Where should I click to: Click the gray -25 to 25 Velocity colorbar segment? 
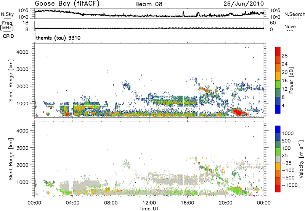point(278,159)
